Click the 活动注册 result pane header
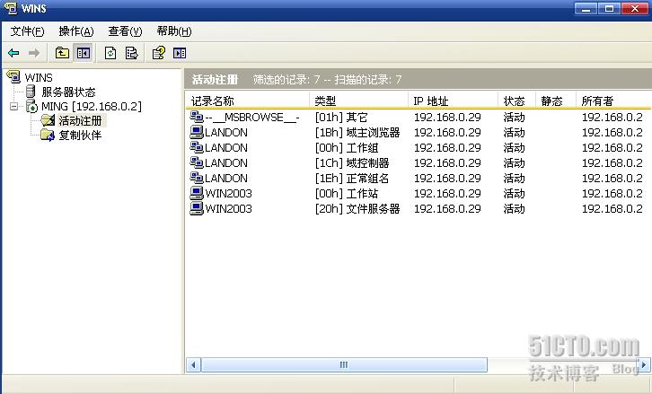Image resolution: width=652 pixels, height=394 pixels. [215, 79]
